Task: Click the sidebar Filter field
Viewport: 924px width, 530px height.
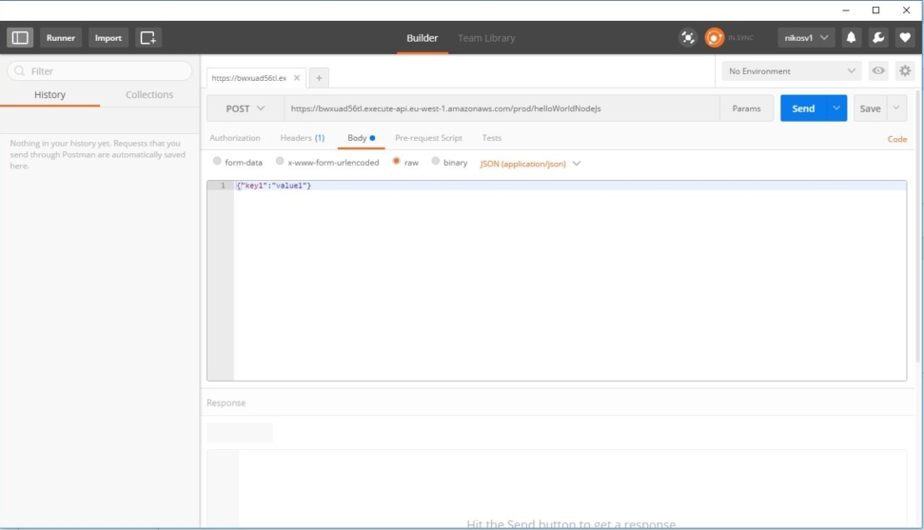Action: [100, 70]
